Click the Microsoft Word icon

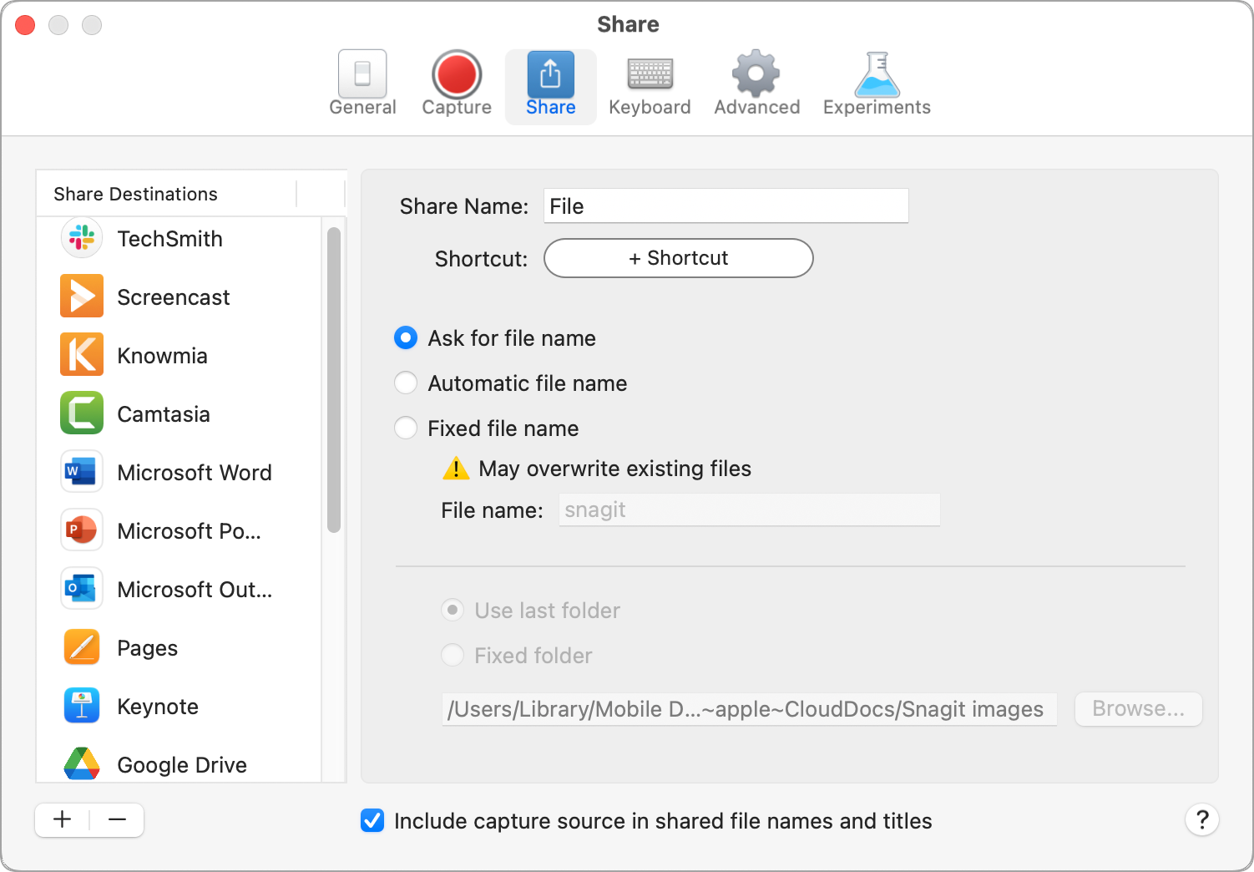click(82, 472)
